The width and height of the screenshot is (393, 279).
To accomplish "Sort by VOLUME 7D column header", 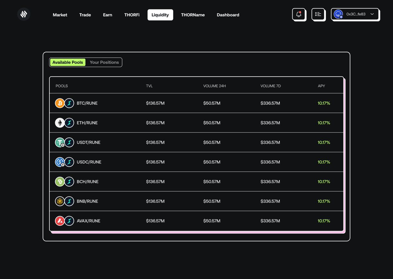I will [271, 86].
